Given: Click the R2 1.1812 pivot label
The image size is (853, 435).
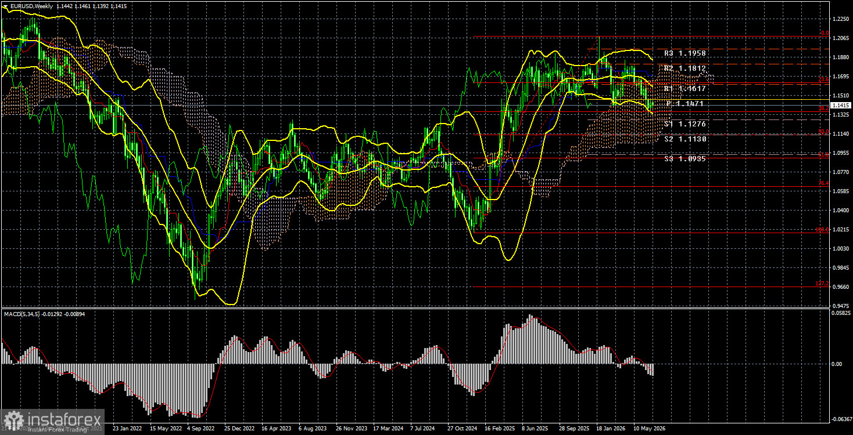Looking at the screenshot, I should pyautogui.click(x=685, y=68).
